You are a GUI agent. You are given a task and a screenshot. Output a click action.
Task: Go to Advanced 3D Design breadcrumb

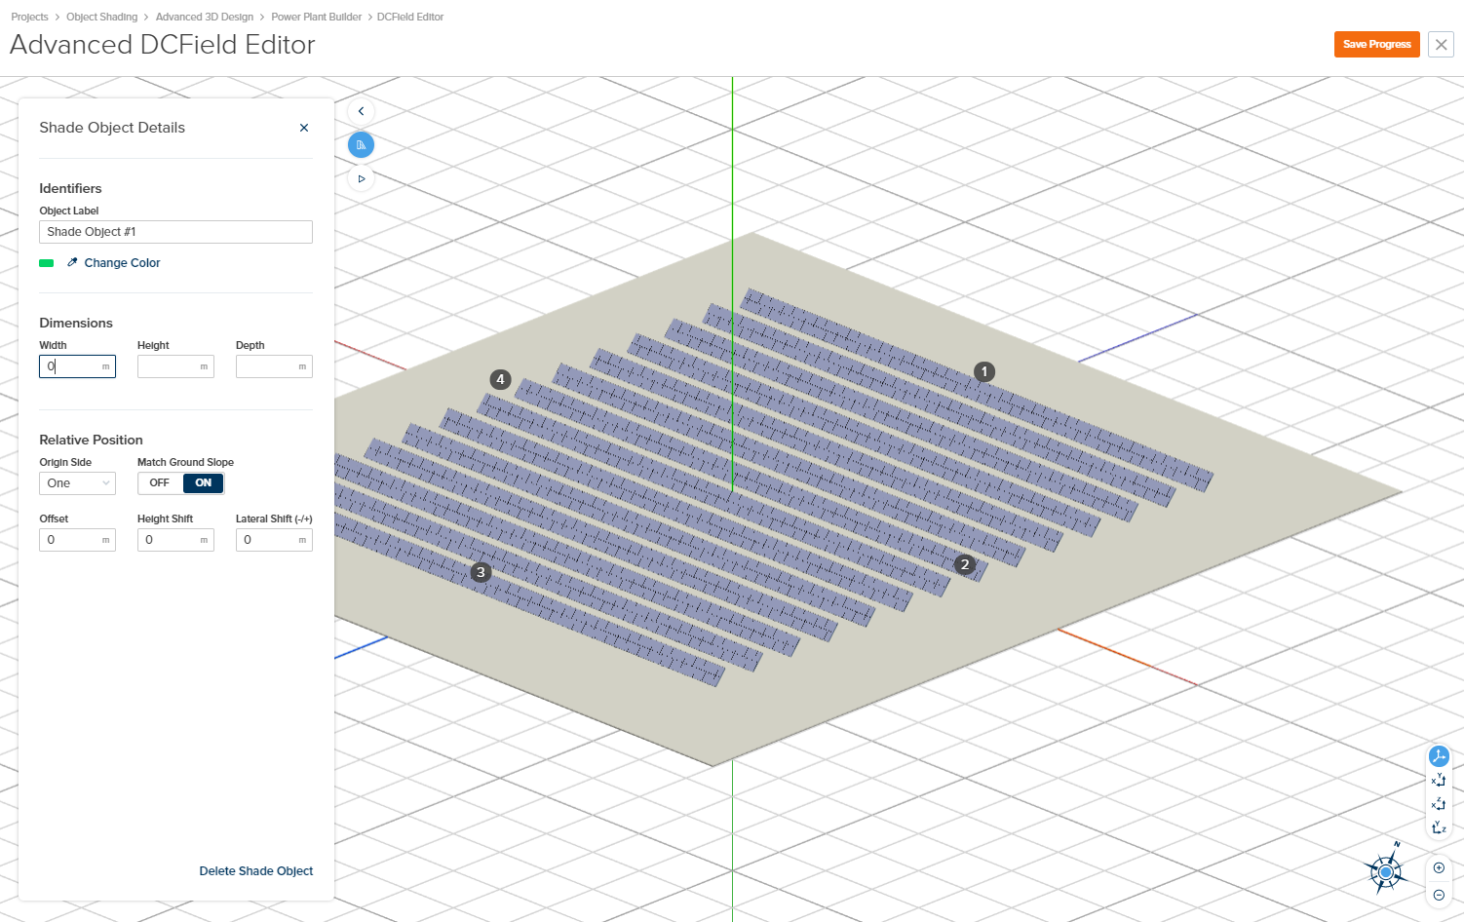[x=205, y=17]
